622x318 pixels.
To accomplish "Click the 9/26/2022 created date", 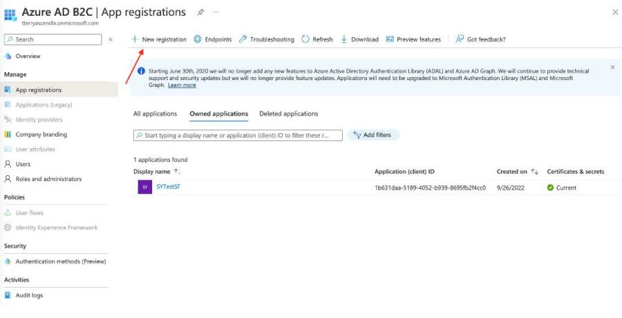I will [511, 188].
